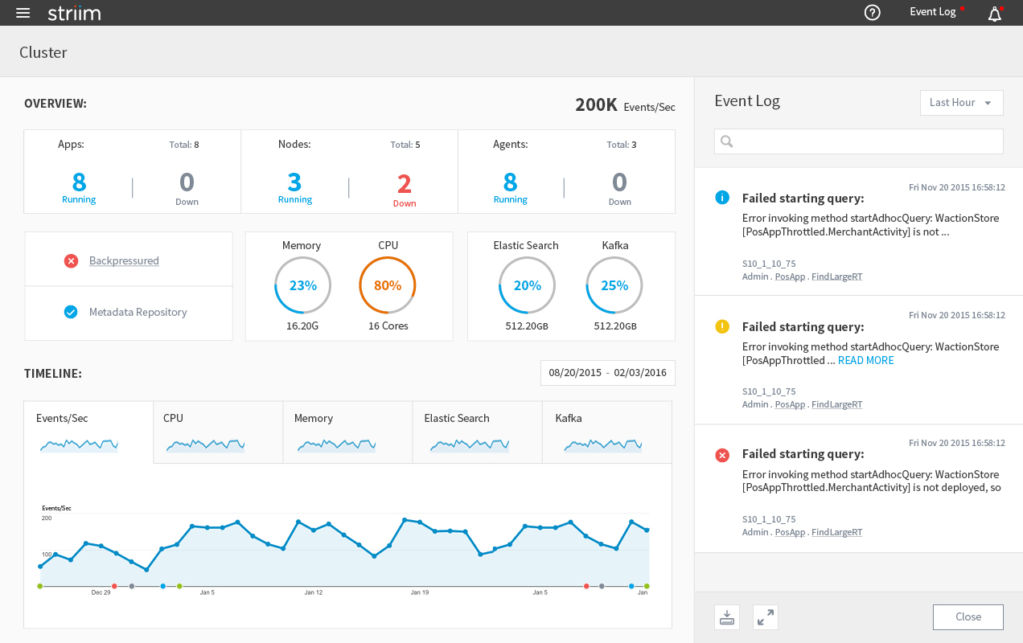1023x643 pixels.
Task: Open the timeline date range picker
Action: [x=607, y=373]
